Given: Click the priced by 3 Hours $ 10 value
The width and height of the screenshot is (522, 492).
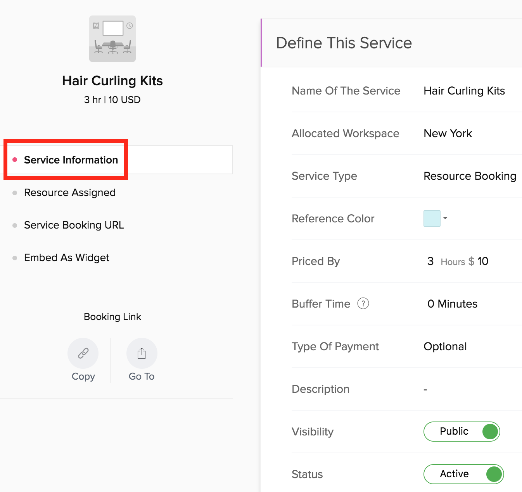Looking at the screenshot, I should [x=458, y=261].
